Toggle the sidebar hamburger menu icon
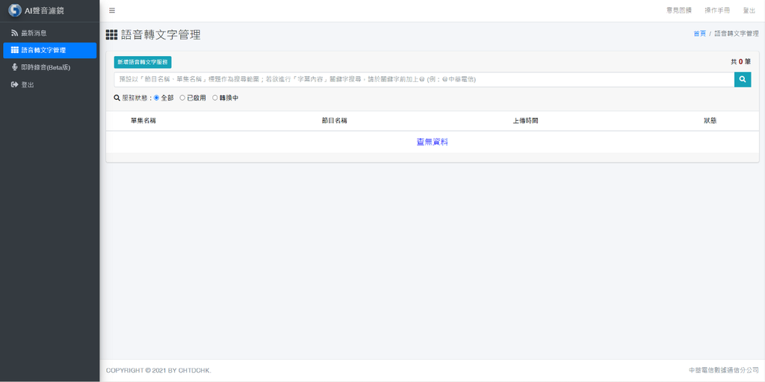Image resolution: width=765 pixels, height=382 pixels. click(112, 10)
